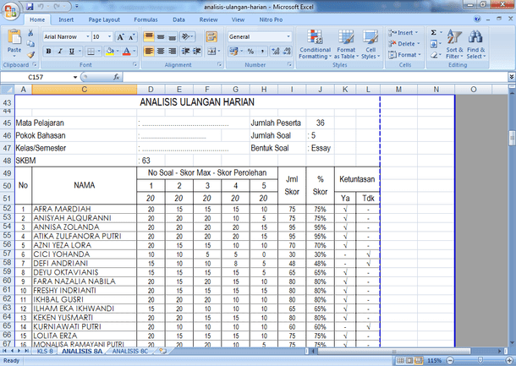
Task: Toggle Center alignment
Action: (x=161, y=52)
